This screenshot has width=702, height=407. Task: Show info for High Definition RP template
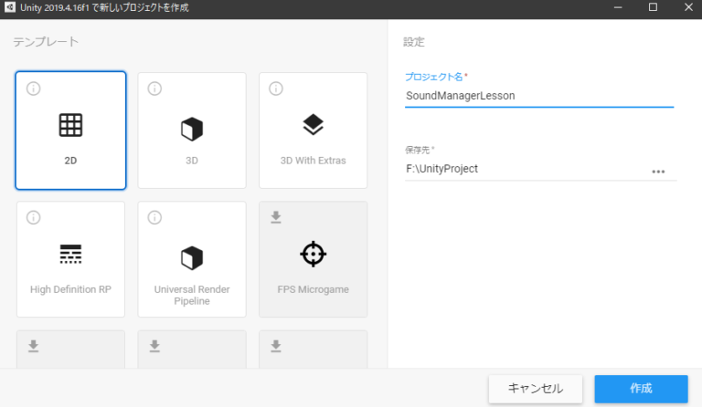[x=34, y=217]
